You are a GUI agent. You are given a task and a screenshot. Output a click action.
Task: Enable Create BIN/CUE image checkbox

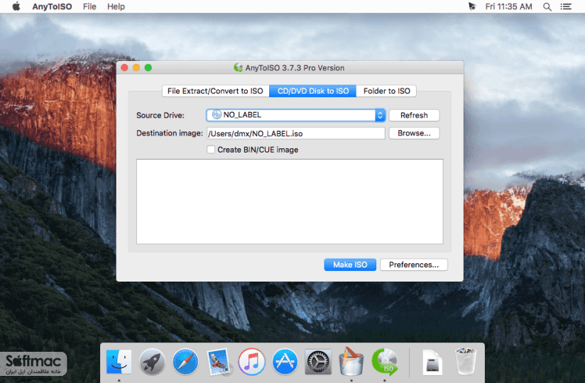(211, 150)
